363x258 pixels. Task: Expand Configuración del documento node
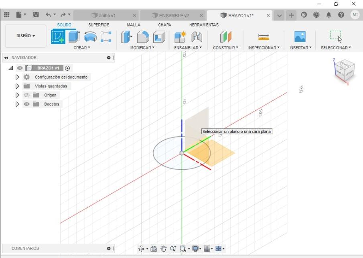point(17,77)
